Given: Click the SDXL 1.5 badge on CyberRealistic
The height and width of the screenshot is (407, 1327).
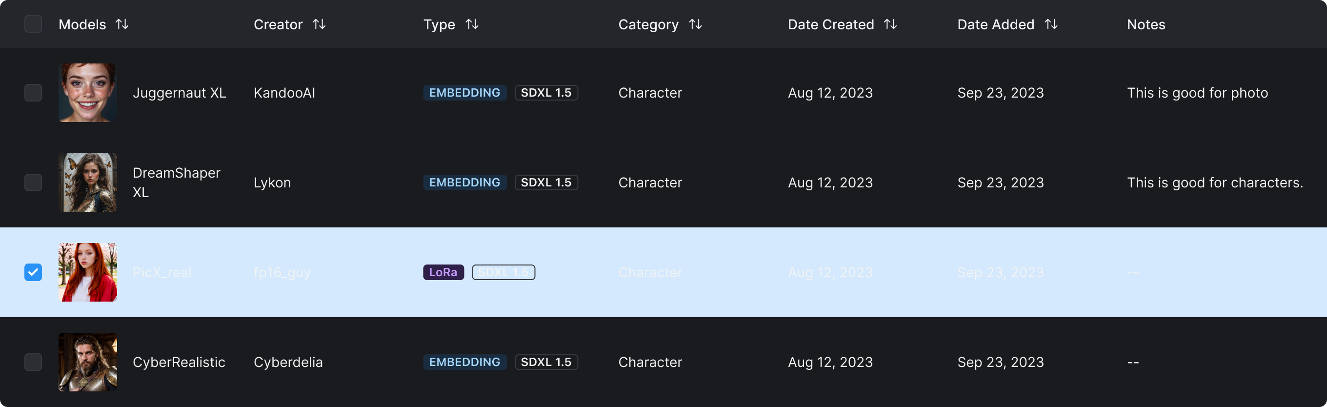Looking at the screenshot, I should (546, 362).
